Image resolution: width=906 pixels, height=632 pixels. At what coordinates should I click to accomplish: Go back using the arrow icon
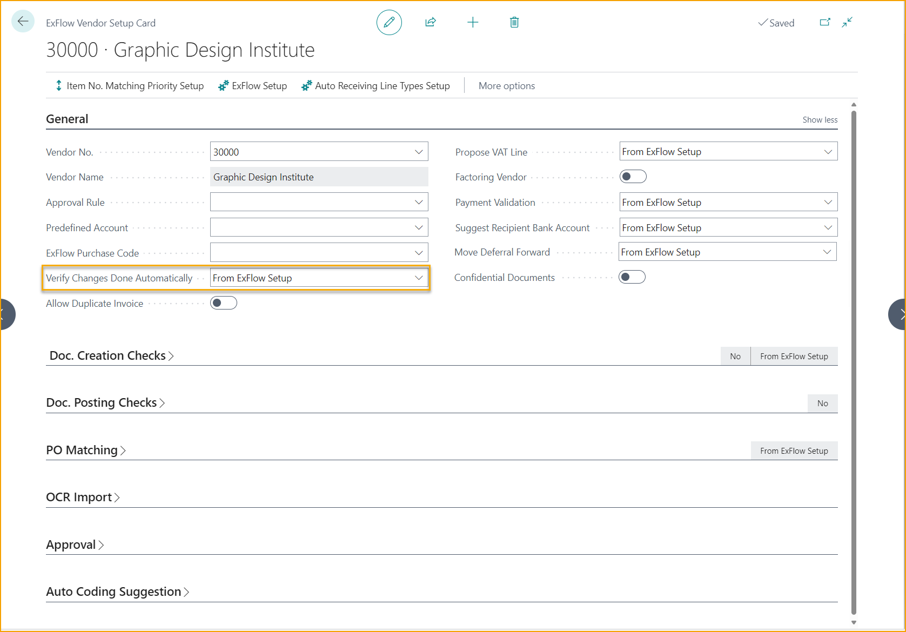click(x=23, y=22)
